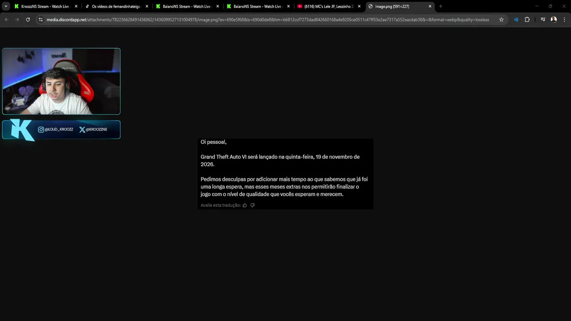Select the image.png (591×227) tab

(399, 7)
